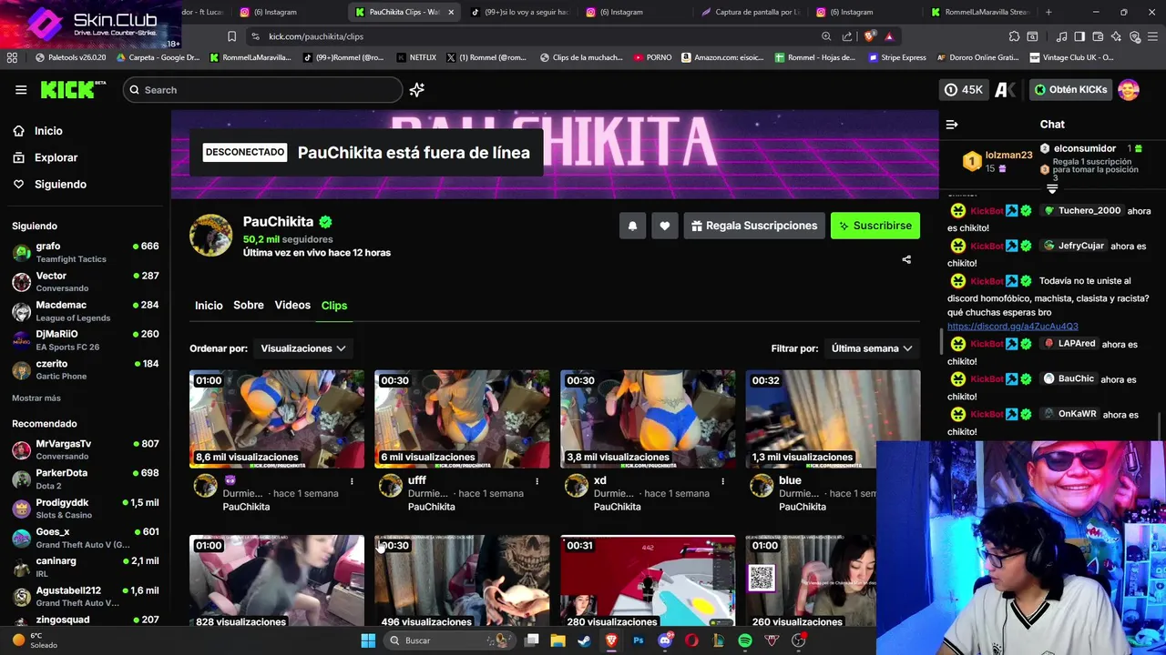1166x655 pixels.
Task: Open the hamburger sidebar menu
Action: pos(21,90)
